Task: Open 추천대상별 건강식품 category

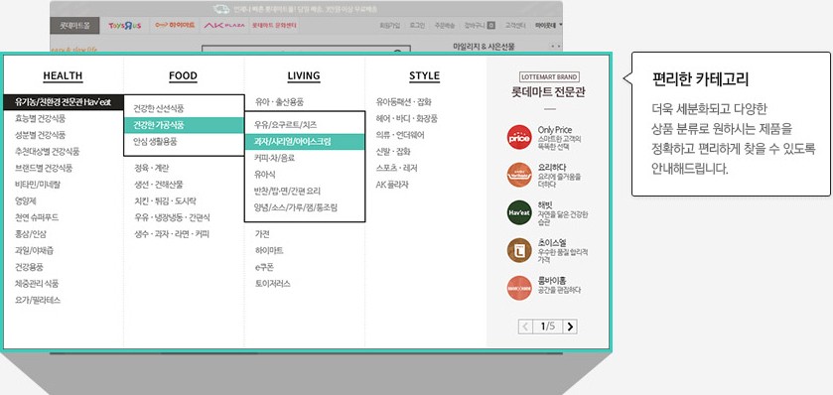Action: click(48, 151)
